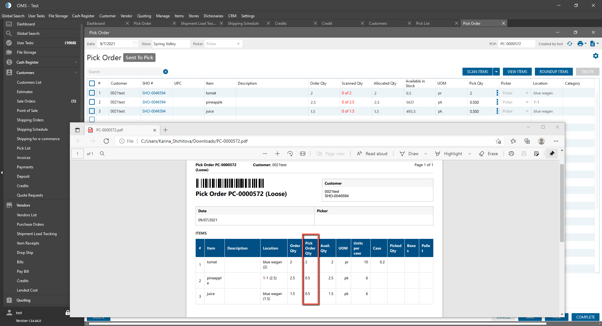Collapse the Customers section in sidebar
602x326 pixels.
(76, 73)
